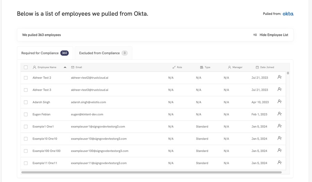Click the list icon beside Hide Employee List

pyautogui.click(x=255, y=35)
